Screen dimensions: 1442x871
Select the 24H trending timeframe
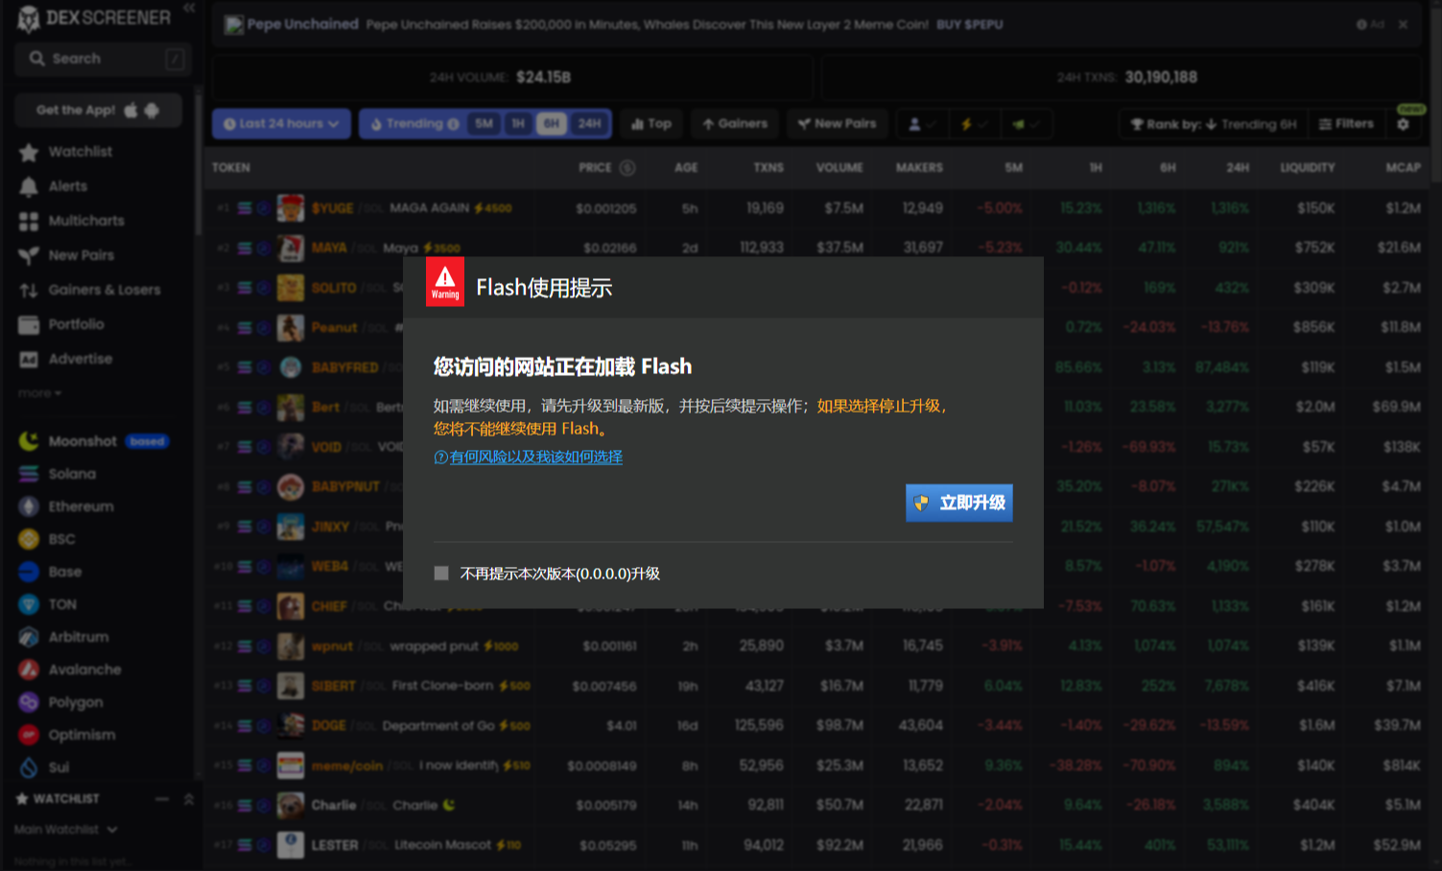589,124
